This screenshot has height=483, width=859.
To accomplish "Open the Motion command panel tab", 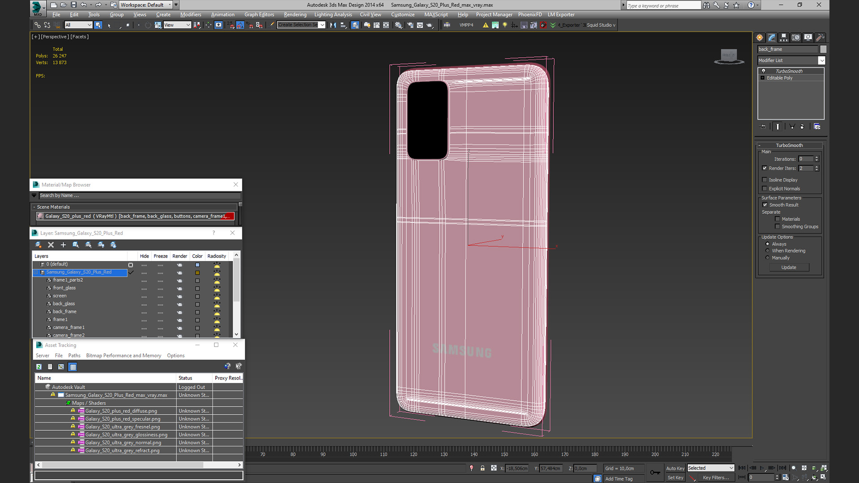I will click(x=796, y=38).
